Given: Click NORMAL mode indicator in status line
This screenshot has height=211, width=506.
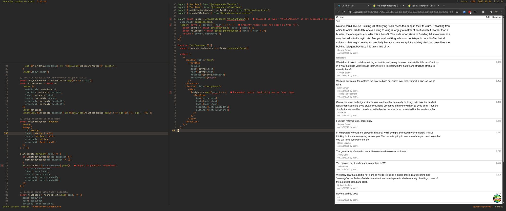Looking at the screenshot, I should pos(499,207).
